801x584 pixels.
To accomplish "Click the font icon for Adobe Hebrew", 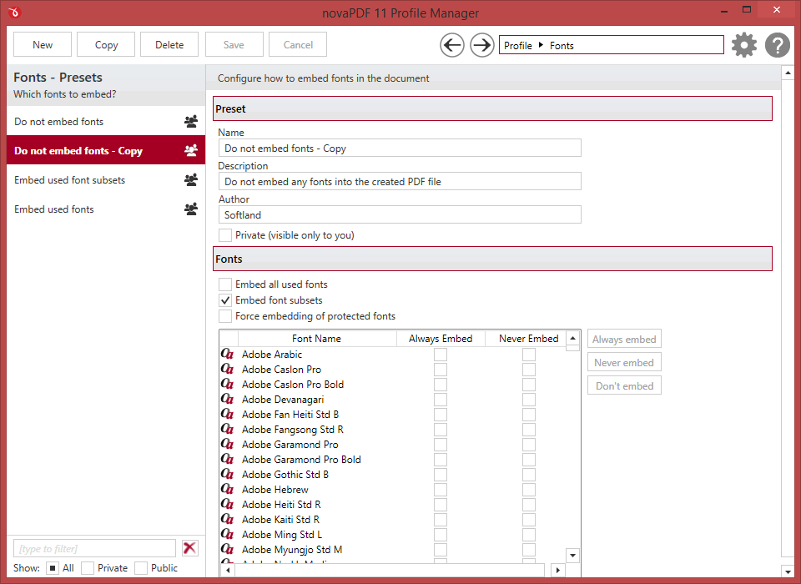I will coord(227,488).
